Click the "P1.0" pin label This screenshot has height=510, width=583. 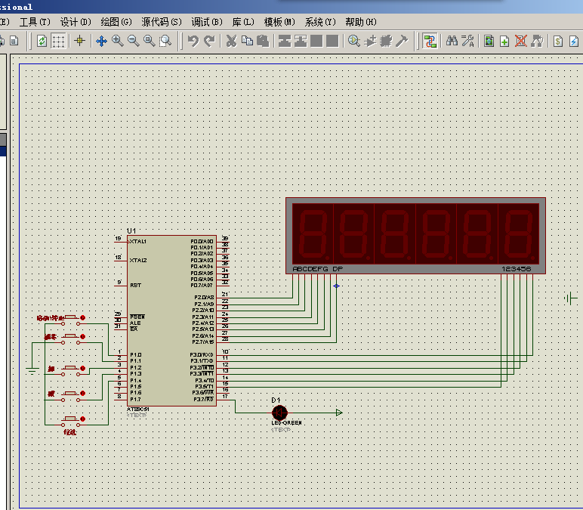tap(136, 355)
